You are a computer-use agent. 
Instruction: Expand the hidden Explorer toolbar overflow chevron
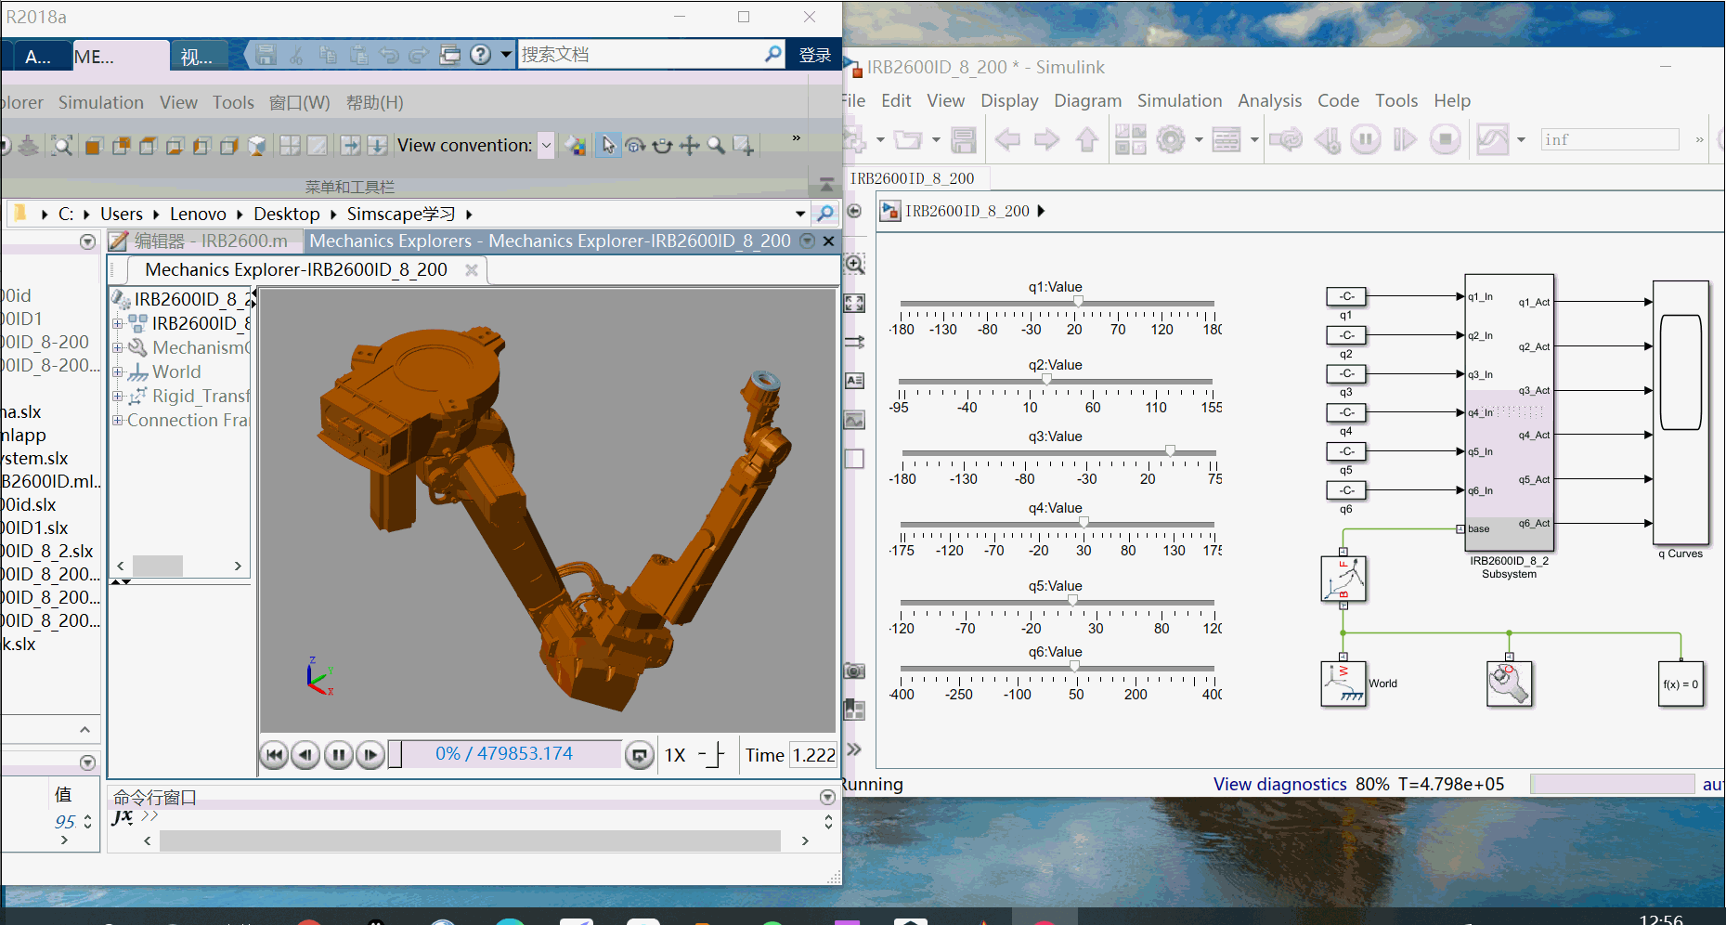796,137
